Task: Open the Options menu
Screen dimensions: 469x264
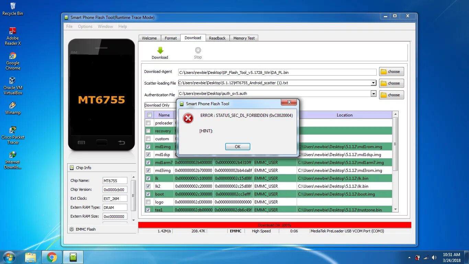Action: [85, 26]
